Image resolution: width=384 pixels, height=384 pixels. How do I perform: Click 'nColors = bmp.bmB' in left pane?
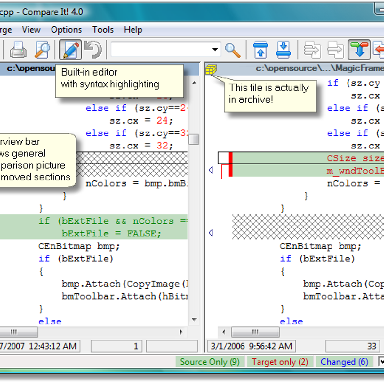[136, 183]
